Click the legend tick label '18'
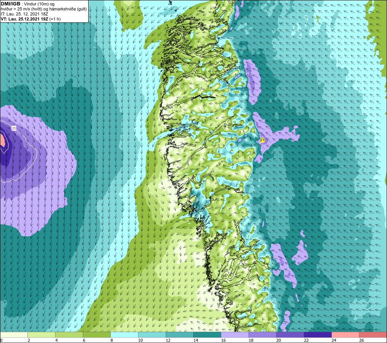 coord(251,340)
